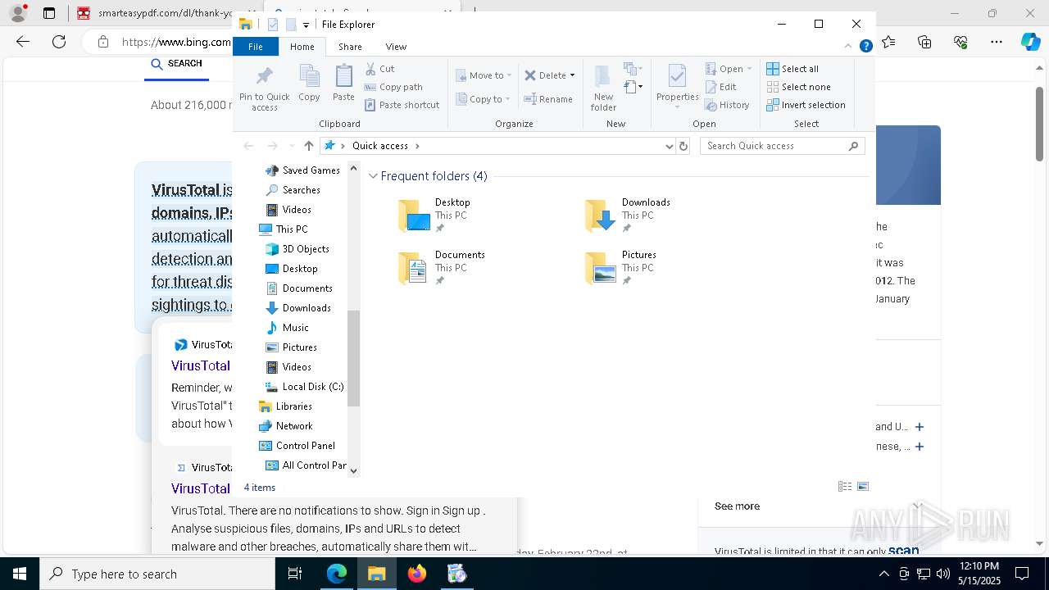Open the Copilot icon in Edge
Image resolution: width=1049 pixels, height=590 pixels.
click(1030, 42)
